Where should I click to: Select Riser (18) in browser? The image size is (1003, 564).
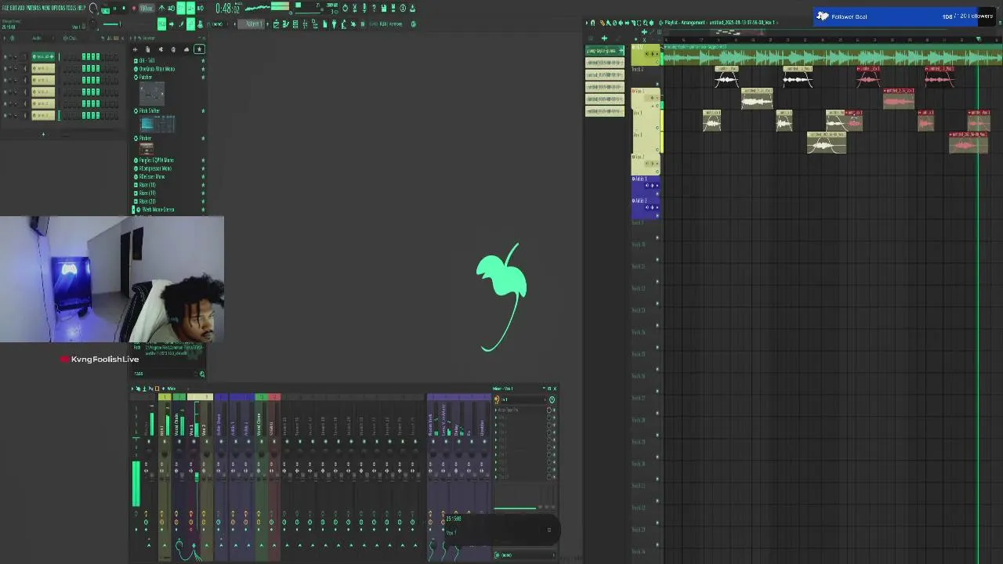pos(147,185)
